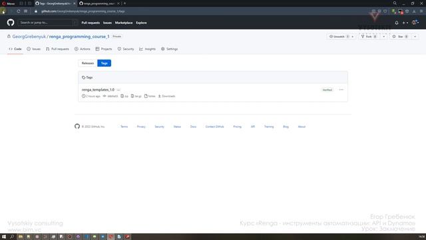Open the browser downloads icon
Screen dimensions: 426x240
coord(414,11)
